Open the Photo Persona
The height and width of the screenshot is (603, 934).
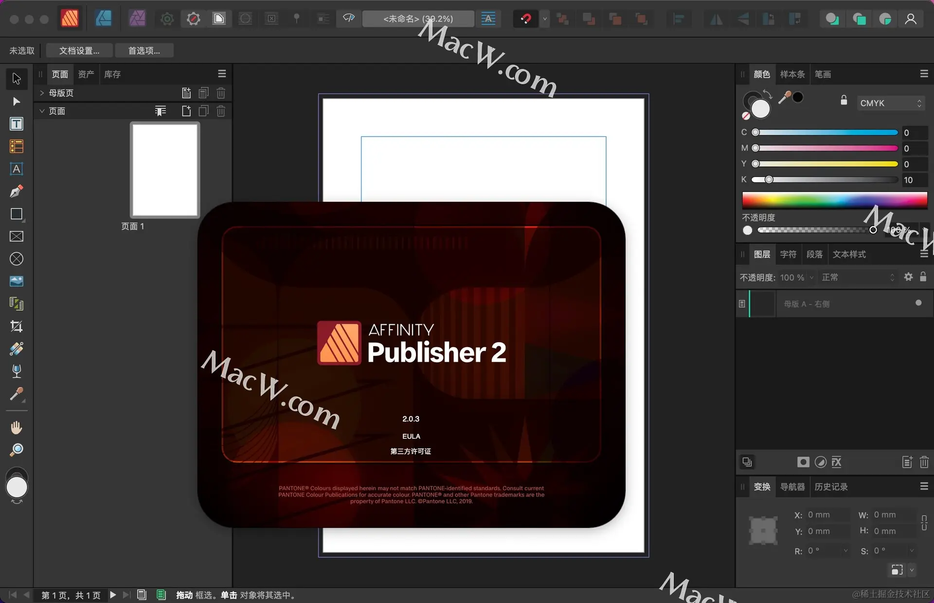(137, 19)
